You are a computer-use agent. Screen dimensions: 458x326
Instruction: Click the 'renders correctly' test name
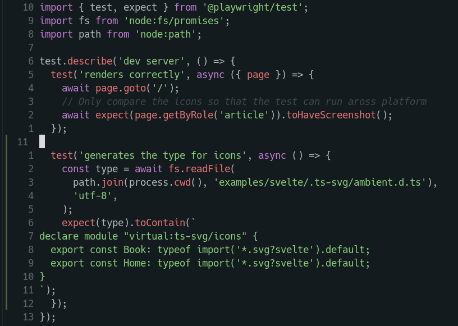[132, 75]
